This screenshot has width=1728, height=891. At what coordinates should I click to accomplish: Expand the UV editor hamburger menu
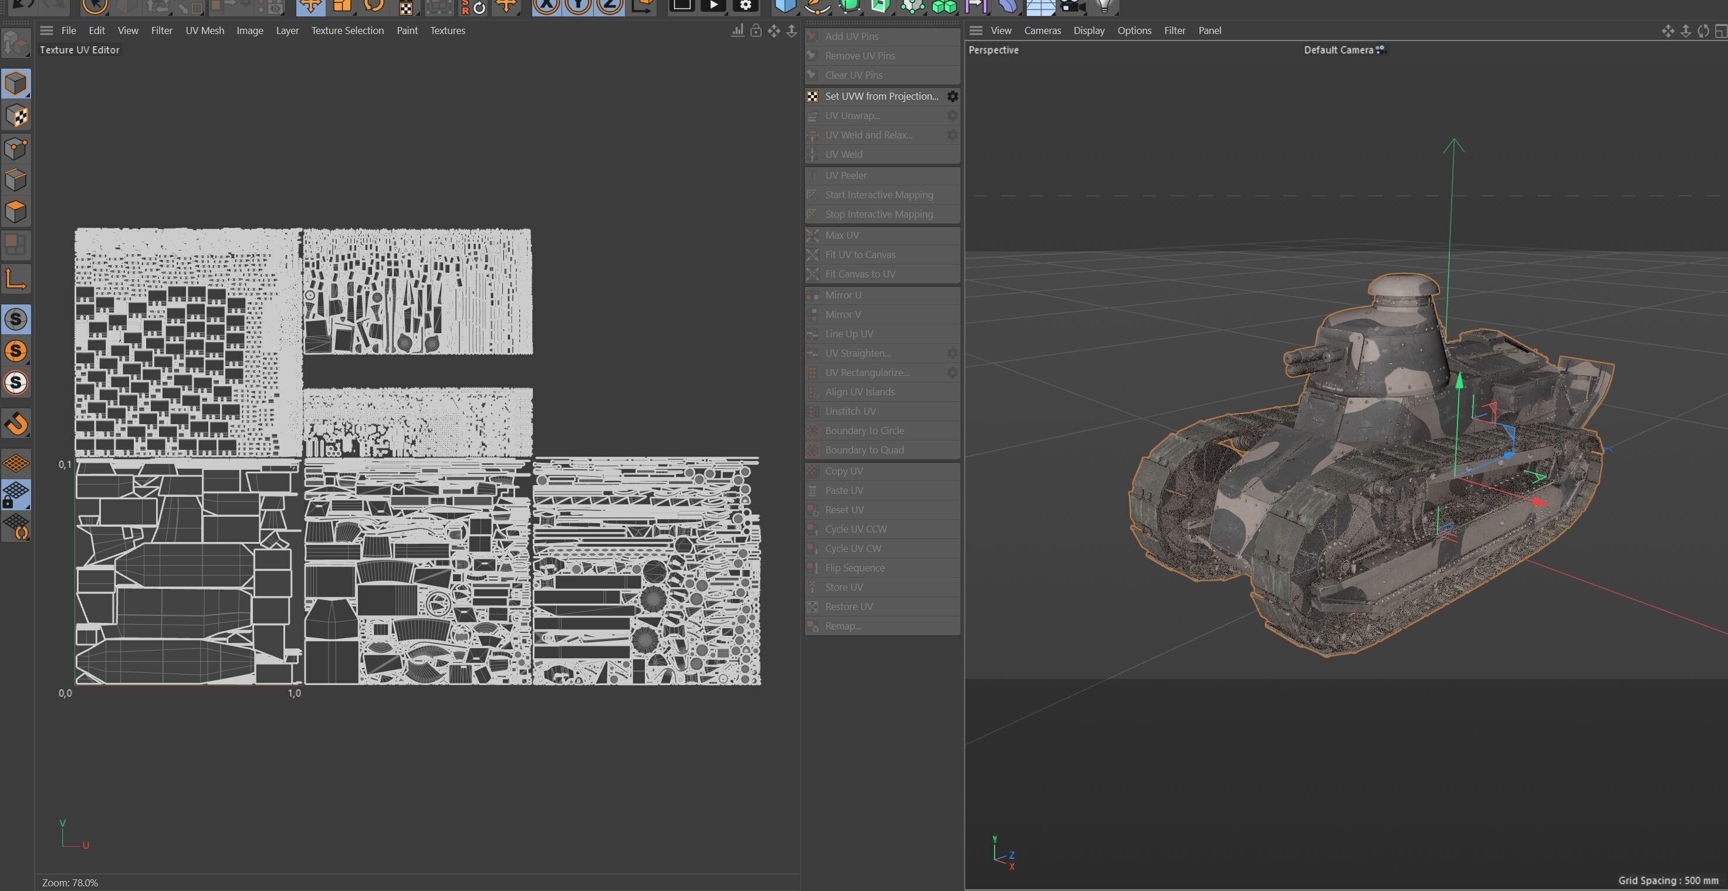tap(46, 31)
